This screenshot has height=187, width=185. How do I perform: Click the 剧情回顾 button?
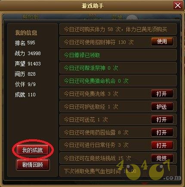(33, 165)
